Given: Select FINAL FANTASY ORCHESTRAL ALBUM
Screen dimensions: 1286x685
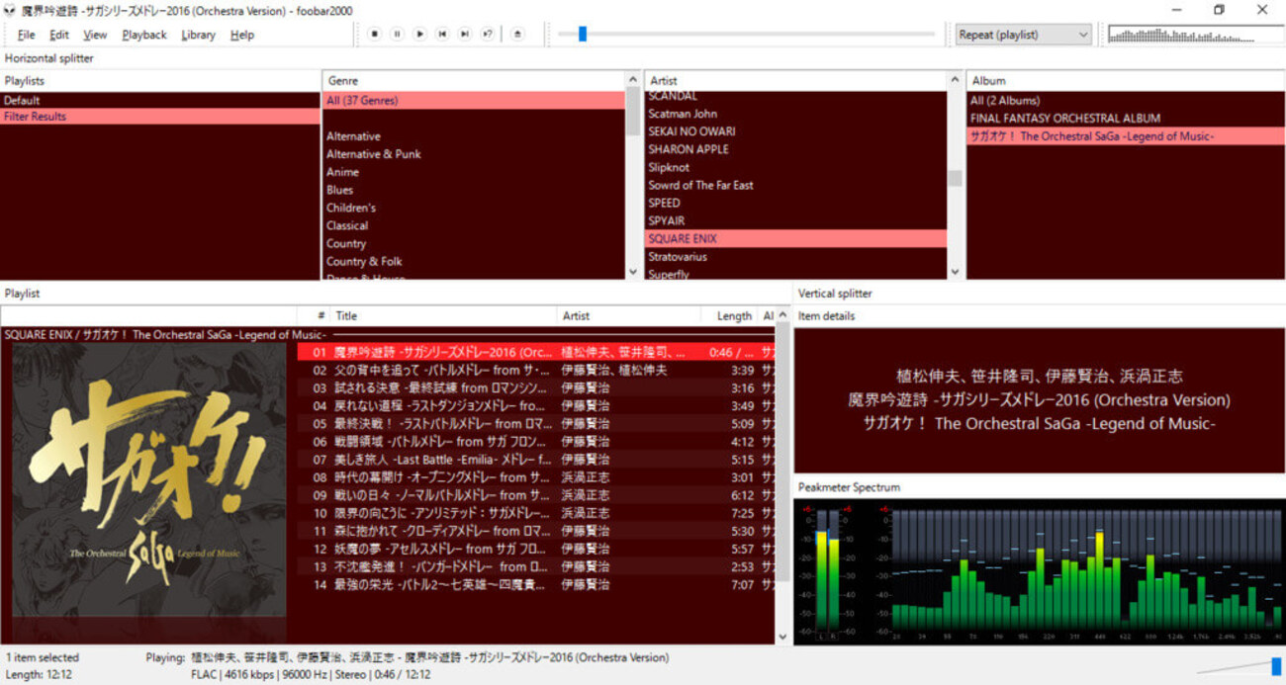Looking at the screenshot, I should click(1126, 119).
